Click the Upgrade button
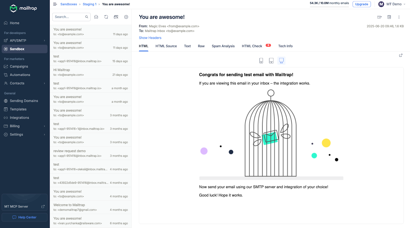Screen dimensions: 410x228 362,4
